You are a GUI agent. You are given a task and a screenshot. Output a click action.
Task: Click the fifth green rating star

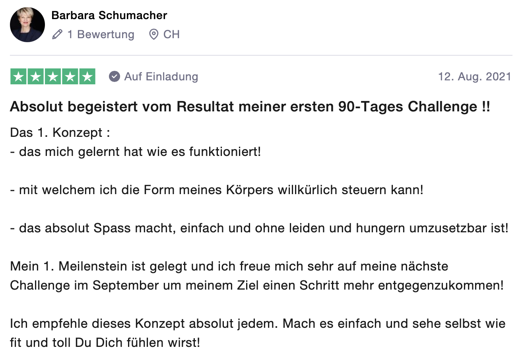(x=87, y=77)
